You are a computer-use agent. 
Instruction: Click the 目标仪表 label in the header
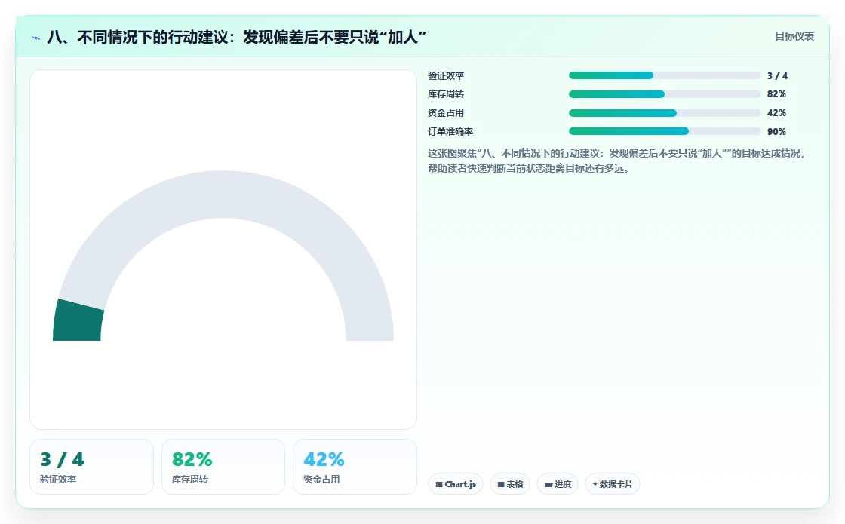point(794,36)
